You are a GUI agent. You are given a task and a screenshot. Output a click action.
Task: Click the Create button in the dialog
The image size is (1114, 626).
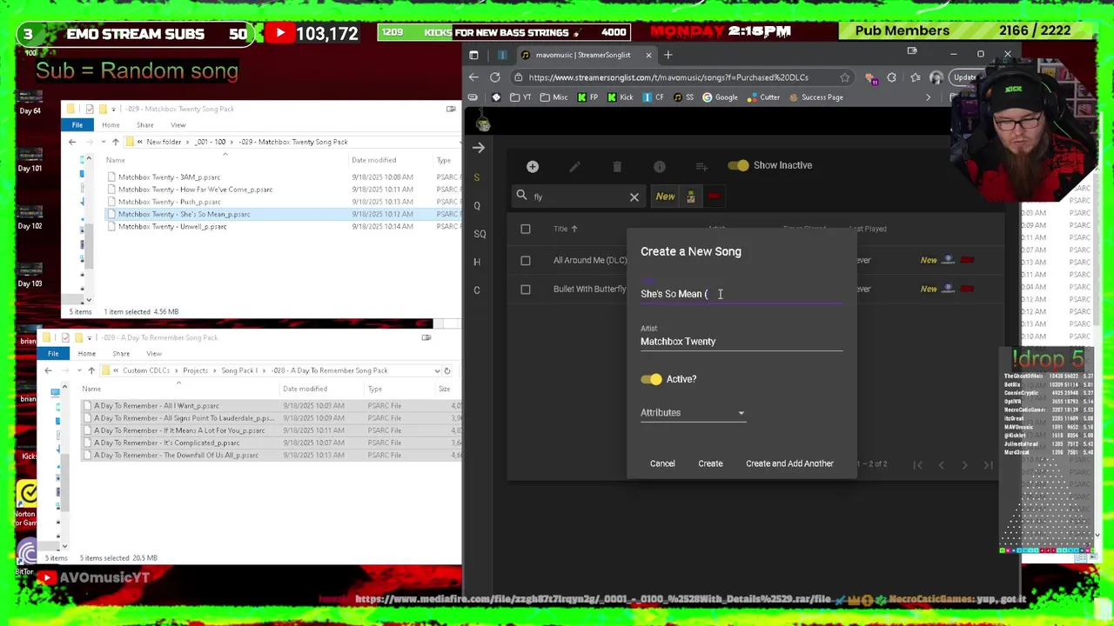pyautogui.click(x=710, y=463)
